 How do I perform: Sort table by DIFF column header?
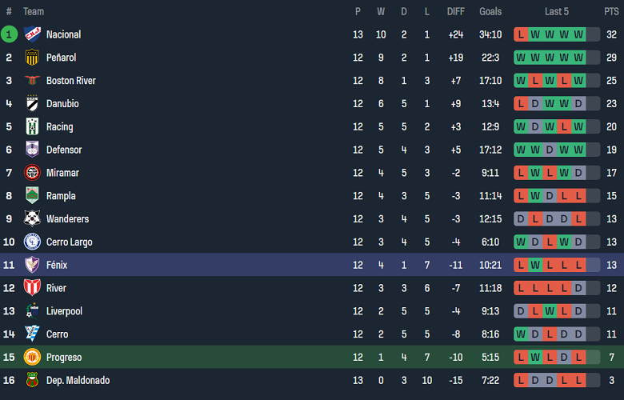[x=456, y=11]
